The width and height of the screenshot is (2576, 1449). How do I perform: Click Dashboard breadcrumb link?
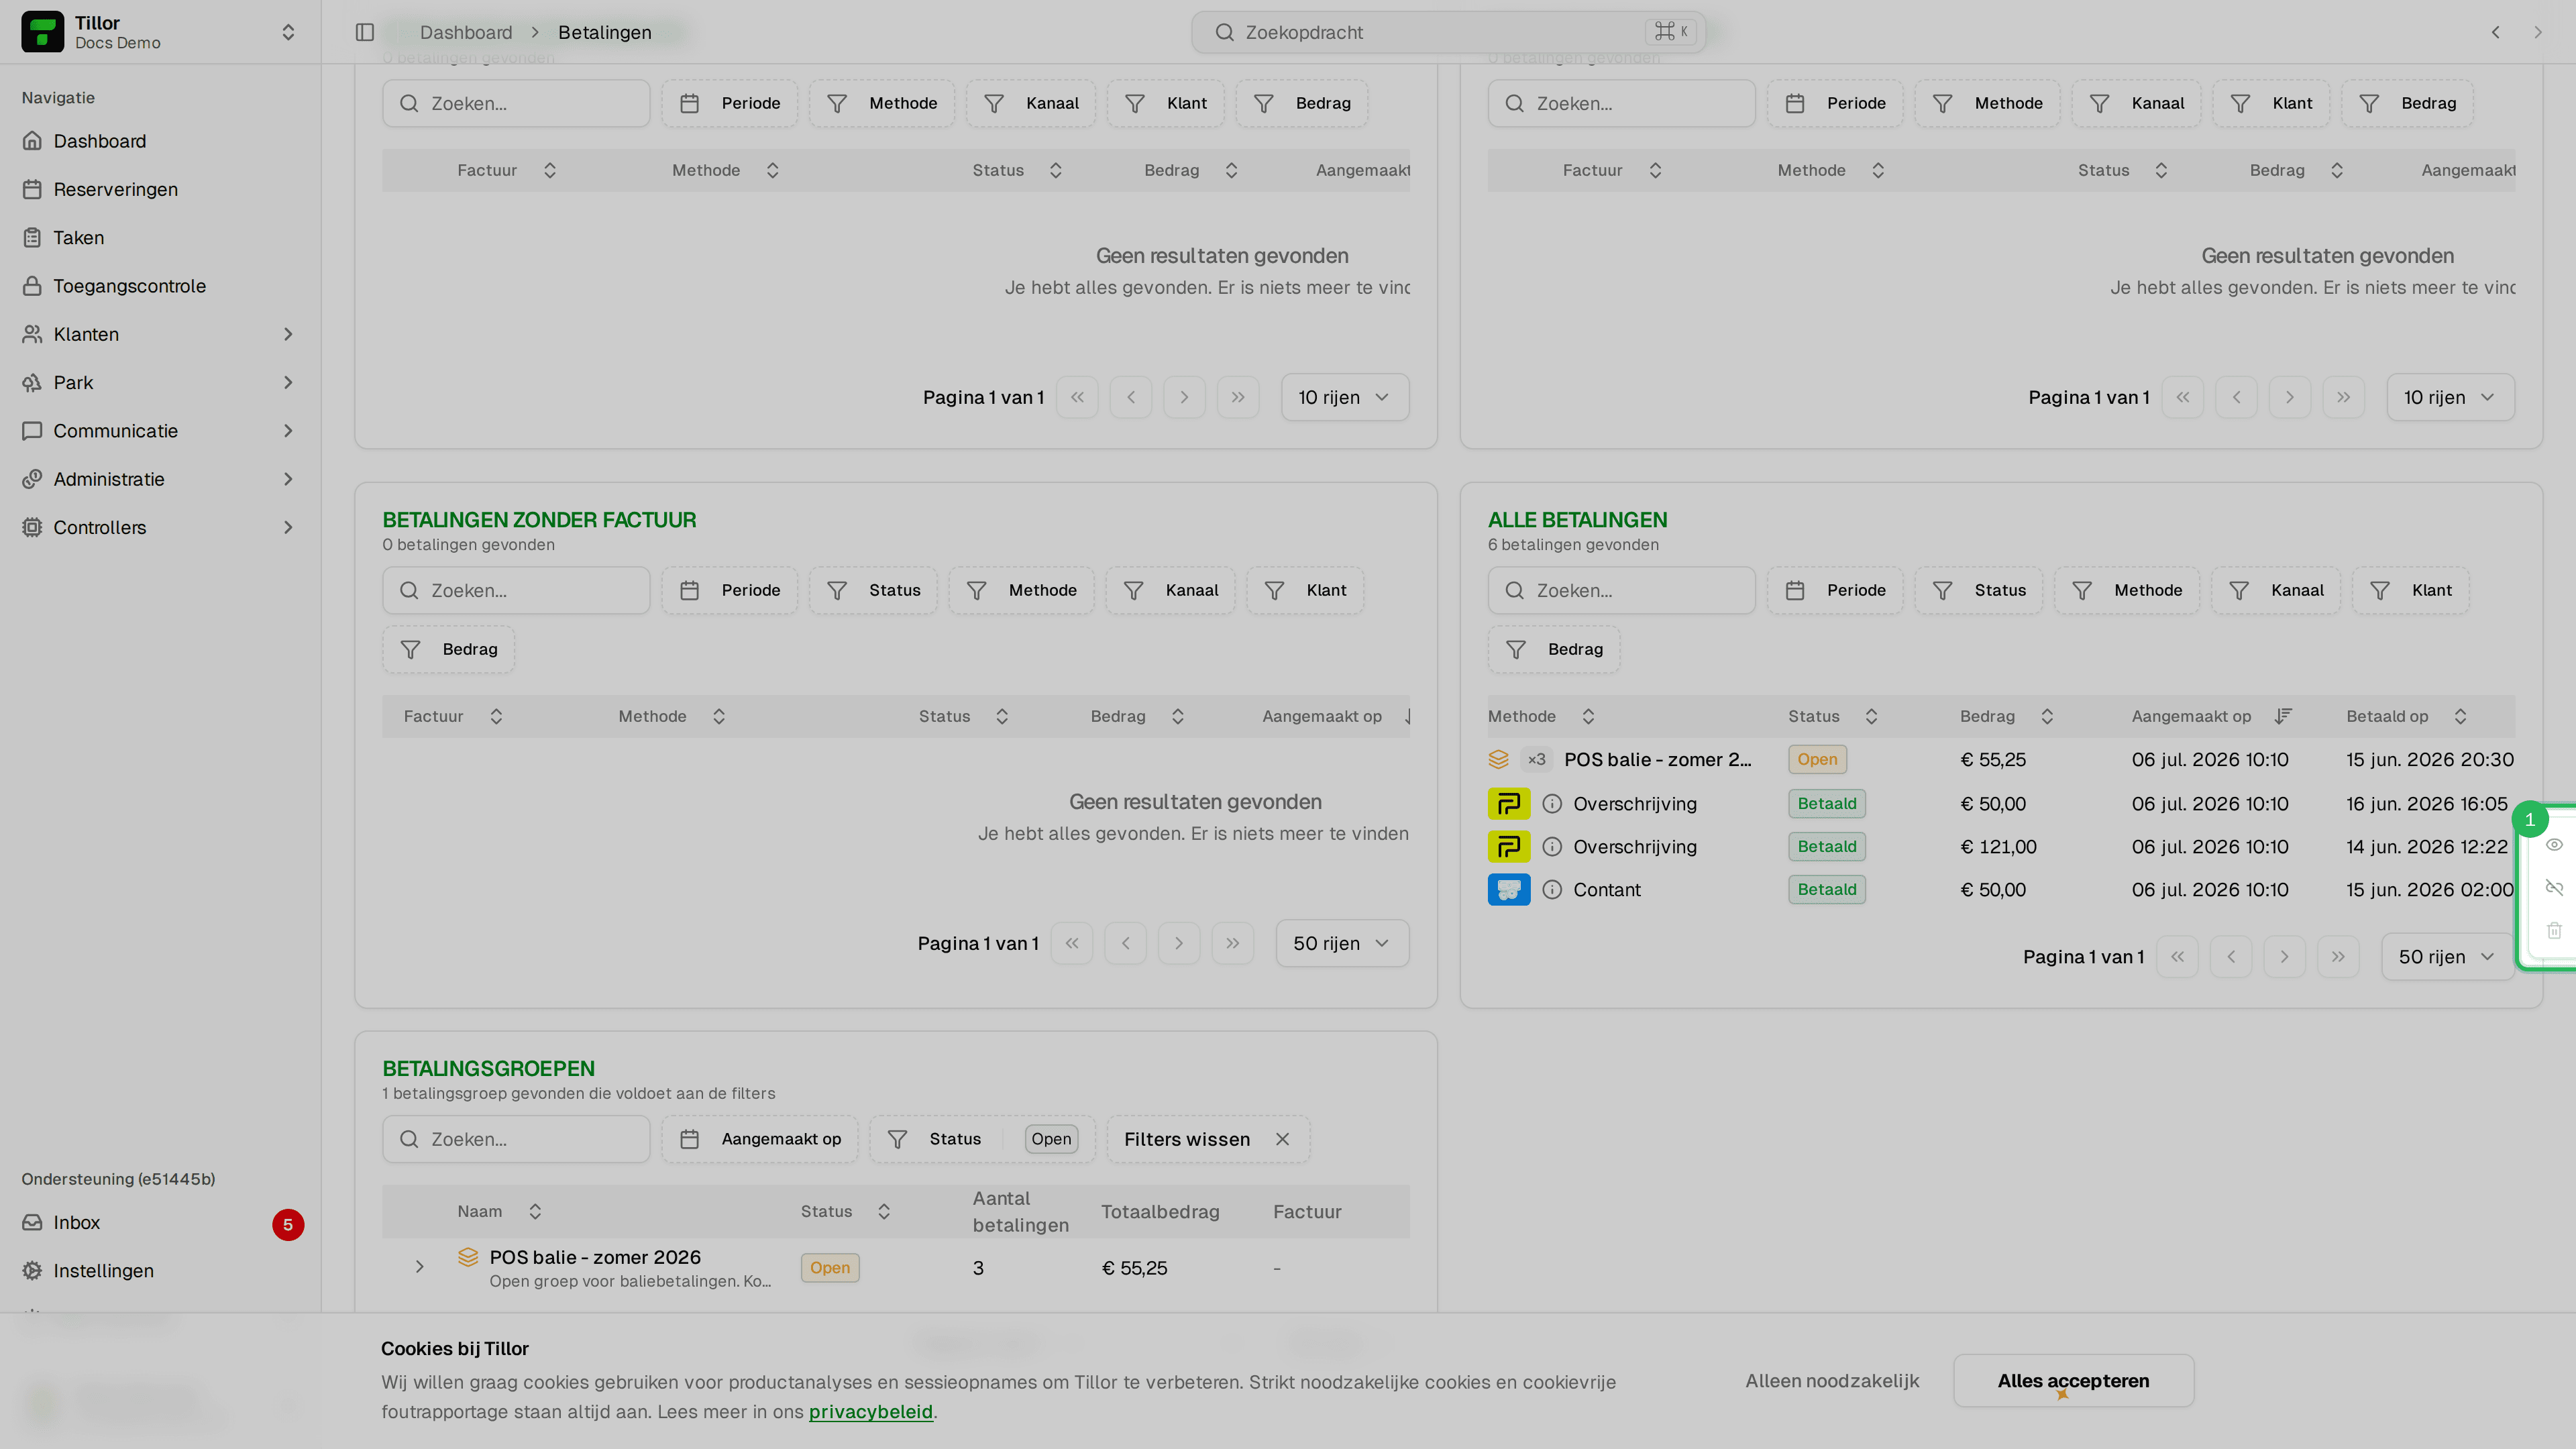466,32
